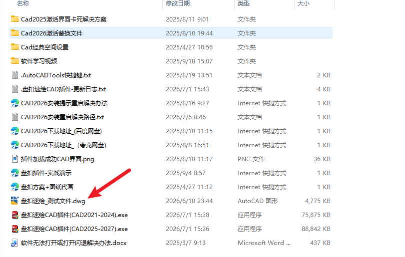Click the 盘扣插件-实战演示 shortcut icon
The image size is (405, 257).
click(x=14, y=173)
